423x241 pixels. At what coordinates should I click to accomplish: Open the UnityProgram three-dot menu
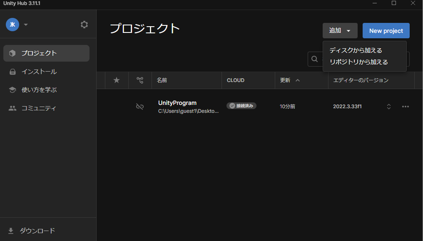(405, 107)
